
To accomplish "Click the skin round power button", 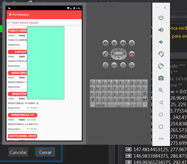I will (x=132, y=43).
